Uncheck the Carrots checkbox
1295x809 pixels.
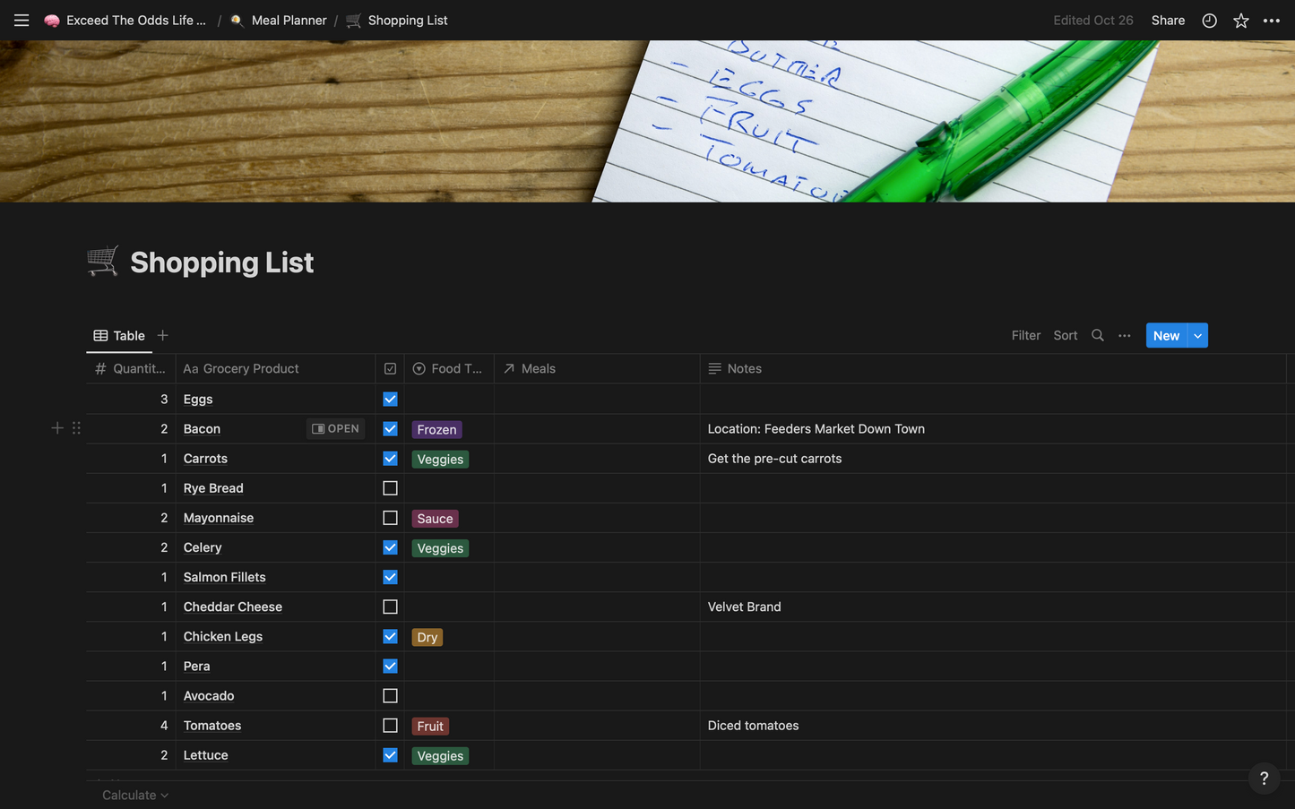pos(390,458)
